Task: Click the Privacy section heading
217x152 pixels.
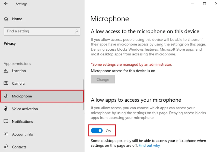Action: (x=10, y=44)
